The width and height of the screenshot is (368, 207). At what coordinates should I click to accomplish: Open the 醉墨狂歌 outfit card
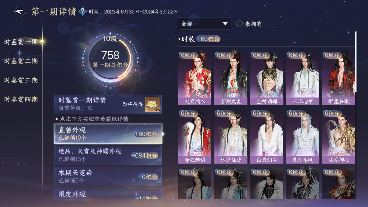click(x=338, y=78)
